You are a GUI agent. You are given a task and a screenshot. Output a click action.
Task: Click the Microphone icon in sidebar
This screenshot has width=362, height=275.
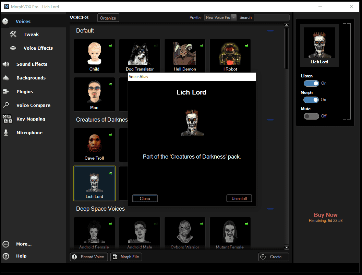[6, 133]
